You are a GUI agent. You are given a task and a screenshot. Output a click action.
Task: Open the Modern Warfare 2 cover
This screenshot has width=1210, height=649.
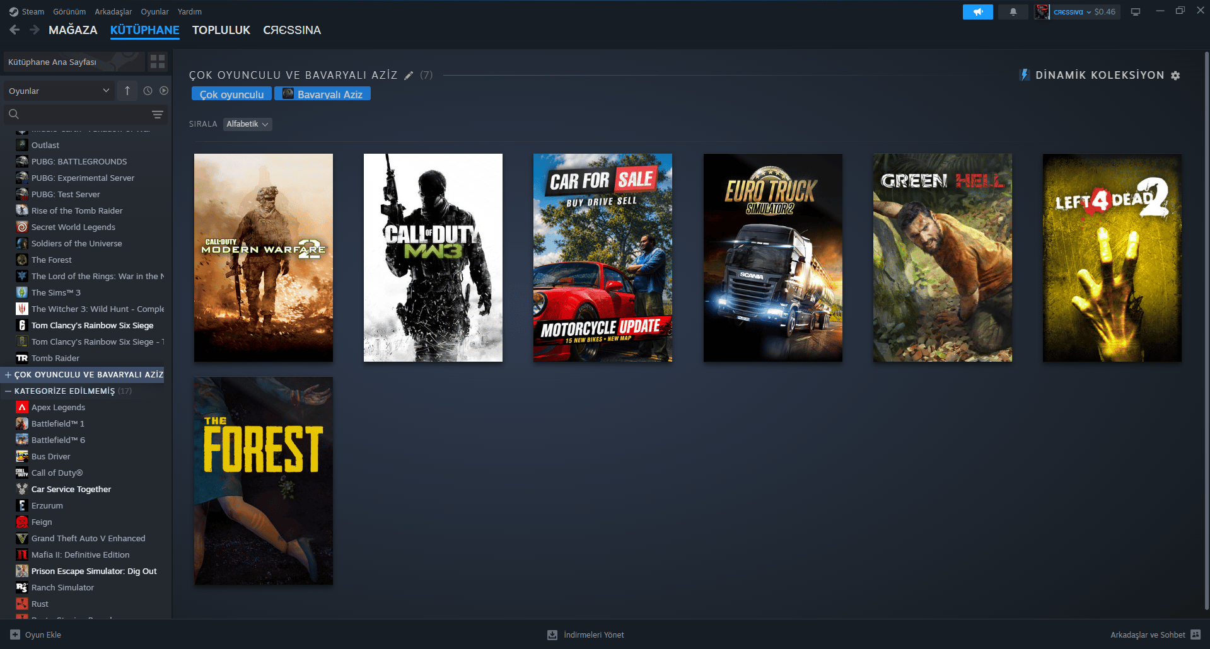pos(264,258)
